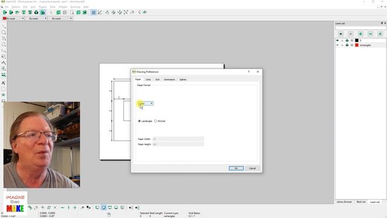The width and height of the screenshot is (387, 218).
Task: Toggle lock icon of layer 0
Action: point(342,41)
